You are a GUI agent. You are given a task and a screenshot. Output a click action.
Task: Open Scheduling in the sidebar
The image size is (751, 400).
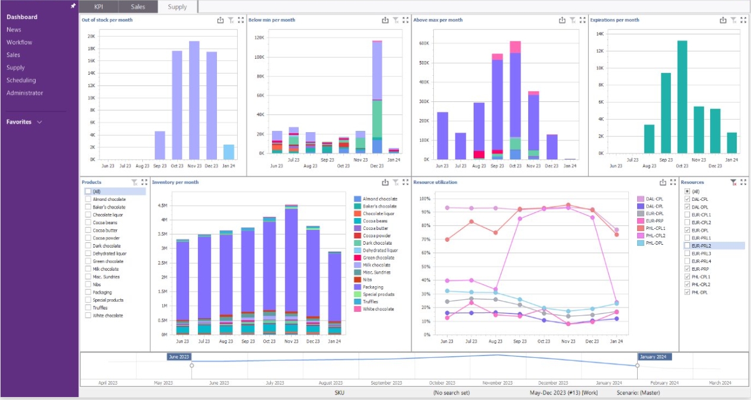tap(21, 80)
